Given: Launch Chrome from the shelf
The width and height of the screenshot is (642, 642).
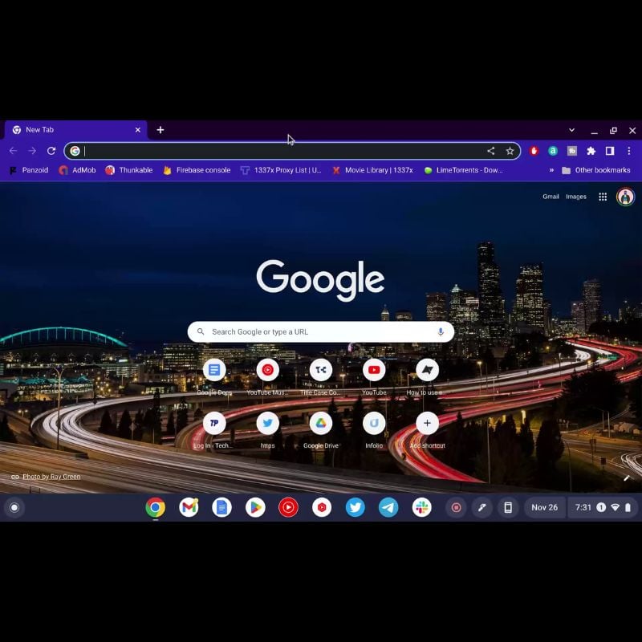Looking at the screenshot, I should click(155, 508).
